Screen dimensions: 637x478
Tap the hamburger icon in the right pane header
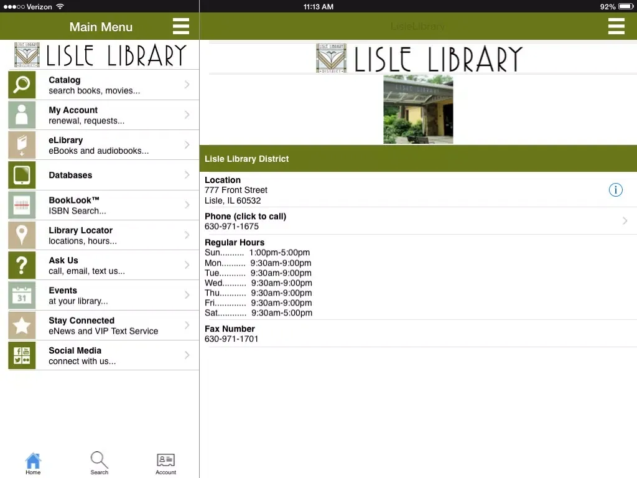(616, 26)
